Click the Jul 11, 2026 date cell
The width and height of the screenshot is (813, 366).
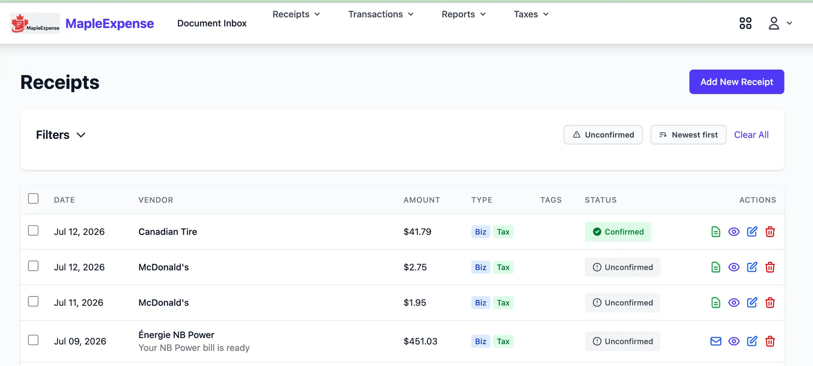pos(79,303)
